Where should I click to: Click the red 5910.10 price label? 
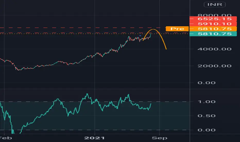point(213,24)
